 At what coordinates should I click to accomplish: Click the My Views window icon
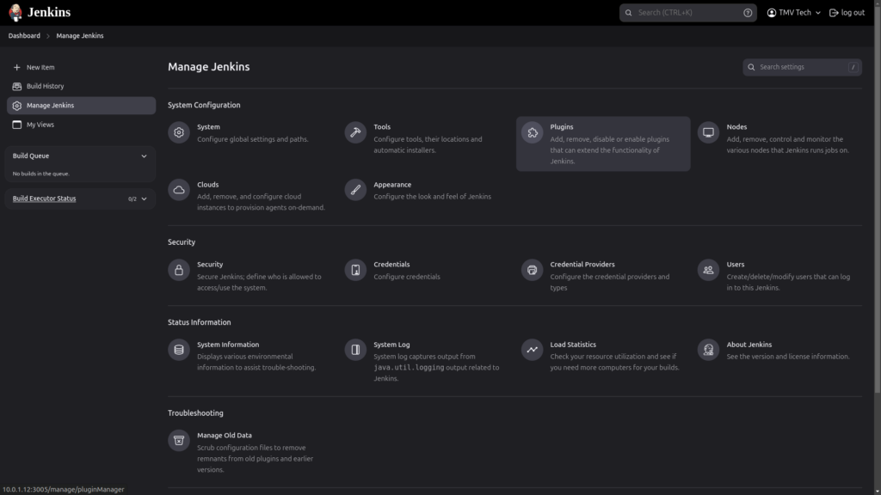click(x=17, y=125)
